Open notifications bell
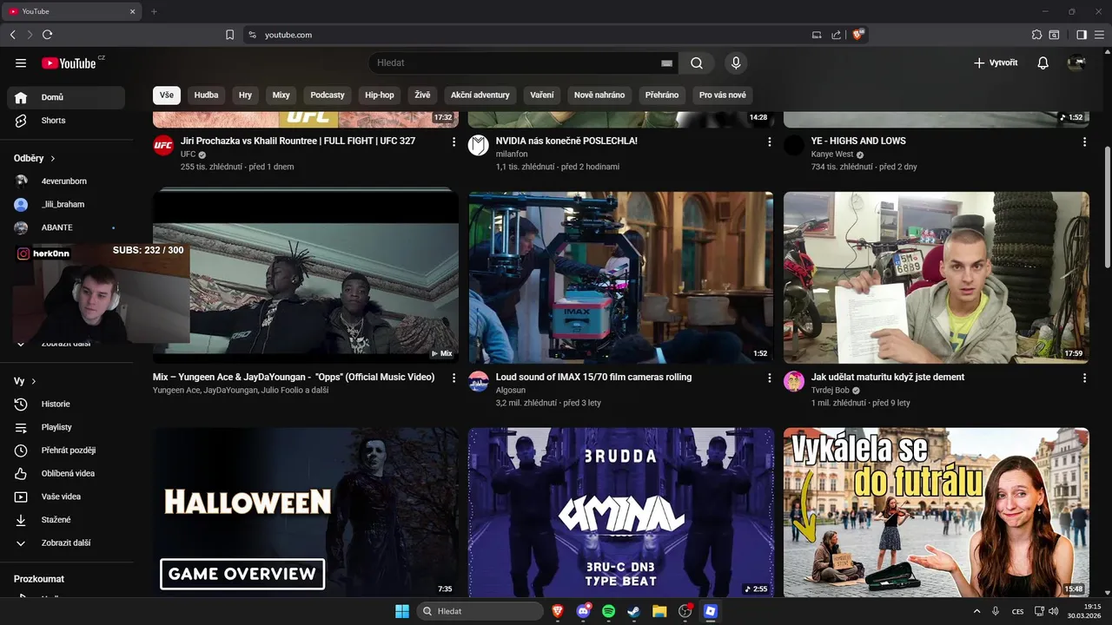Viewport: 1112px width, 625px height. (1043, 62)
